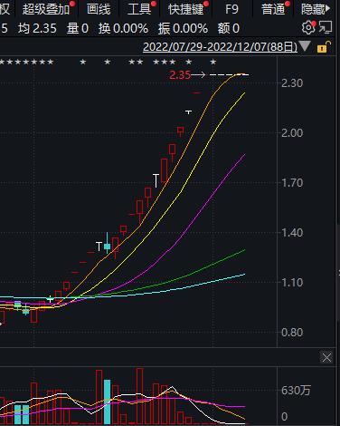Click the 1.40 price axis label
Image resolution: width=340 pixels, height=426 pixels.
pos(292,232)
